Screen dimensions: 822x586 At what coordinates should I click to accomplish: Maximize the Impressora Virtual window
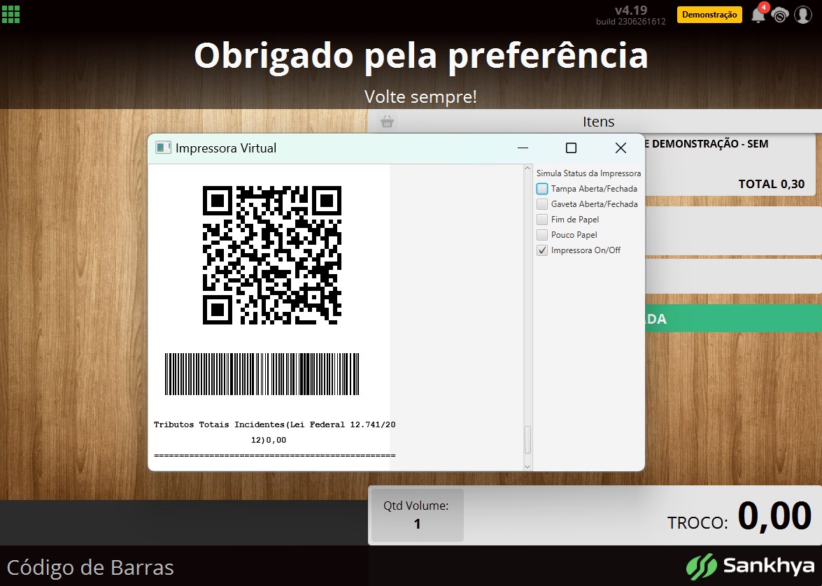[571, 148]
